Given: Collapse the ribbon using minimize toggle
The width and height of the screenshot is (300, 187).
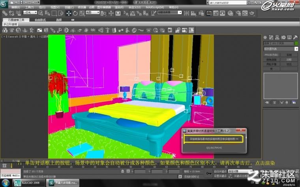Looking at the screenshot, I should coord(73,20).
